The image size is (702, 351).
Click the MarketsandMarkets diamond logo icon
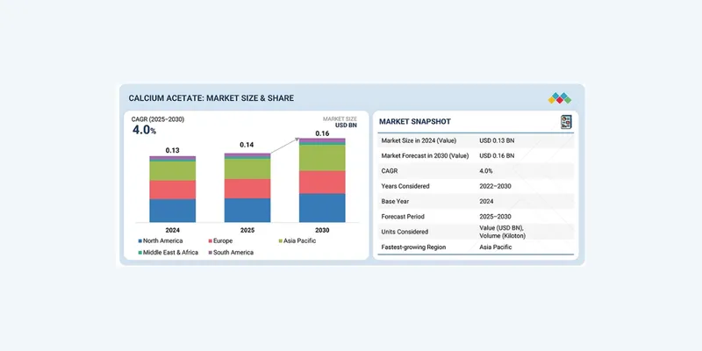click(560, 98)
